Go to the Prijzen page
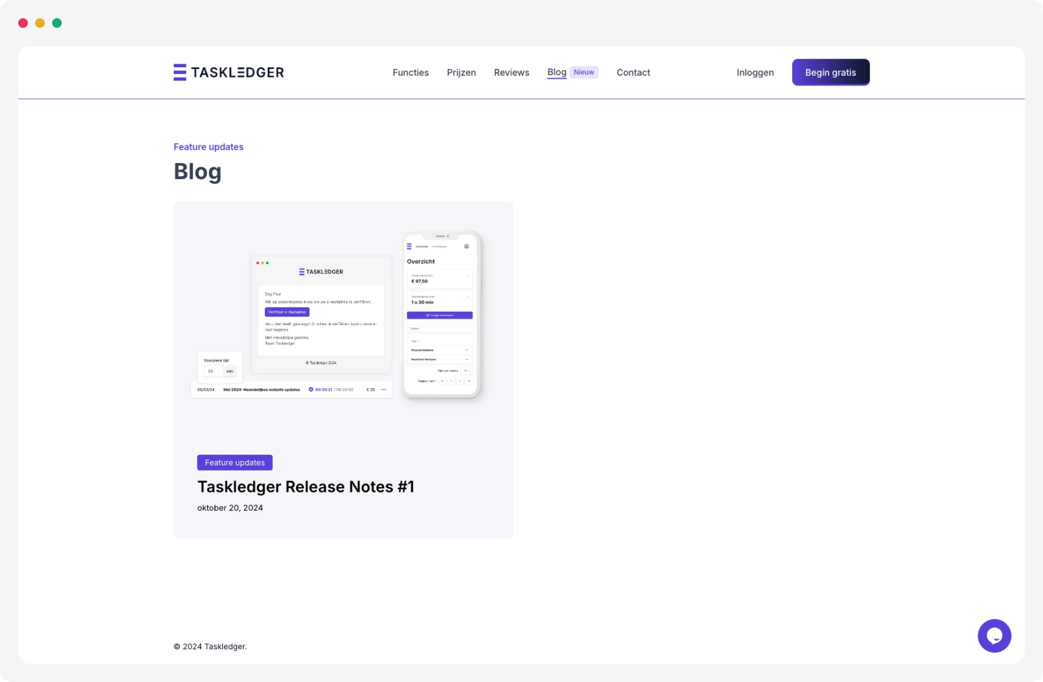This screenshot has height=682, width=1043. (461, 72)
